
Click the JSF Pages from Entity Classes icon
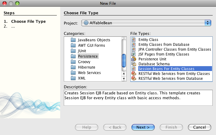pyautogui.click(x=133, y=54)
